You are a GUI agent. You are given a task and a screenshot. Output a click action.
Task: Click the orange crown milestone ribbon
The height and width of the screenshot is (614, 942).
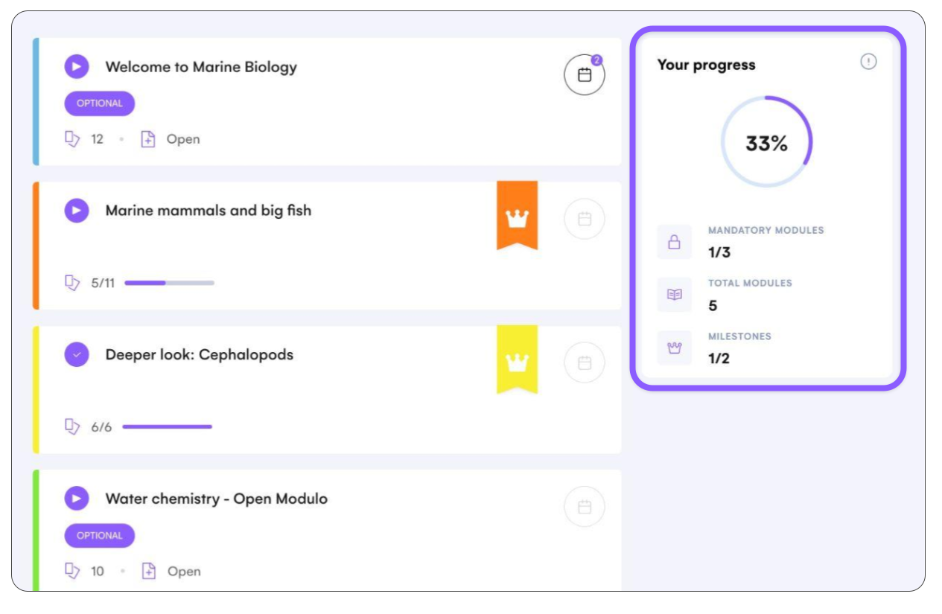517,216
